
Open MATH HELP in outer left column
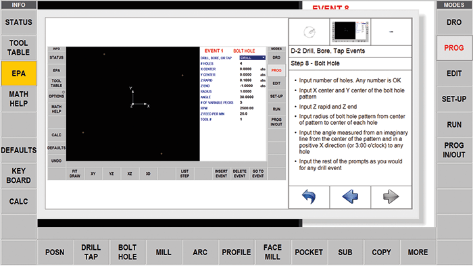tap(19, 99)
